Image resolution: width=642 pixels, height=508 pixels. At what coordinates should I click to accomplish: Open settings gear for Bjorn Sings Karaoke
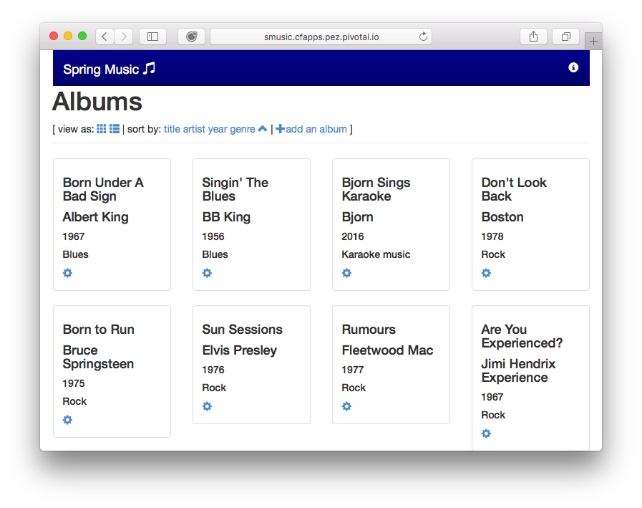tap(347, 273)
